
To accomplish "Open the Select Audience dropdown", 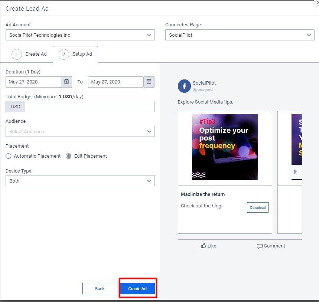I will click(x=80, y=131).
